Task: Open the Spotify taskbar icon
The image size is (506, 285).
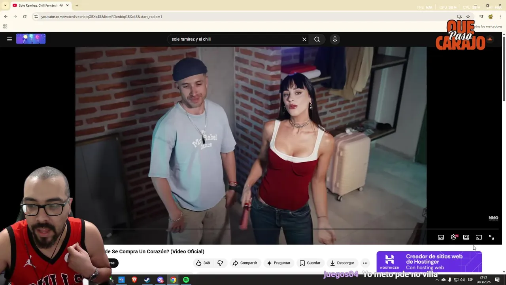Action: 186,280
